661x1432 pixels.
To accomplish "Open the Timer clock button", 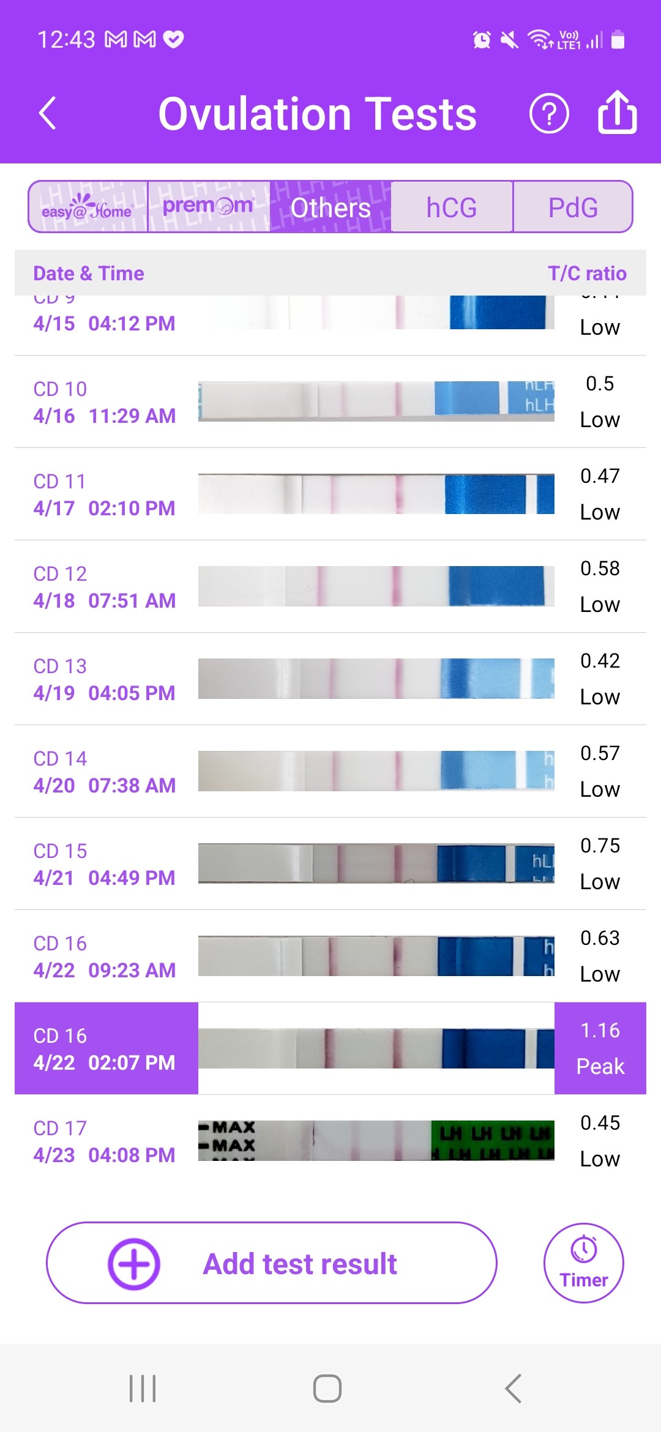I will tap(583, 1262).
